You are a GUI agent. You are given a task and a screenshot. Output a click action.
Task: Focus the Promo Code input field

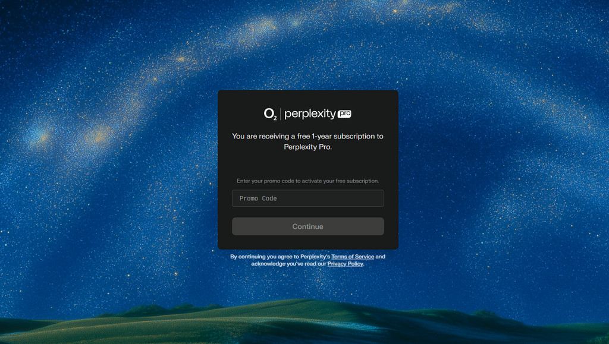(x=308, y=198)
